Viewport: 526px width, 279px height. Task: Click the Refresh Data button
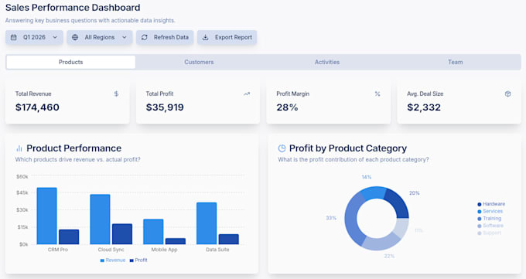[x=165, y=37]
